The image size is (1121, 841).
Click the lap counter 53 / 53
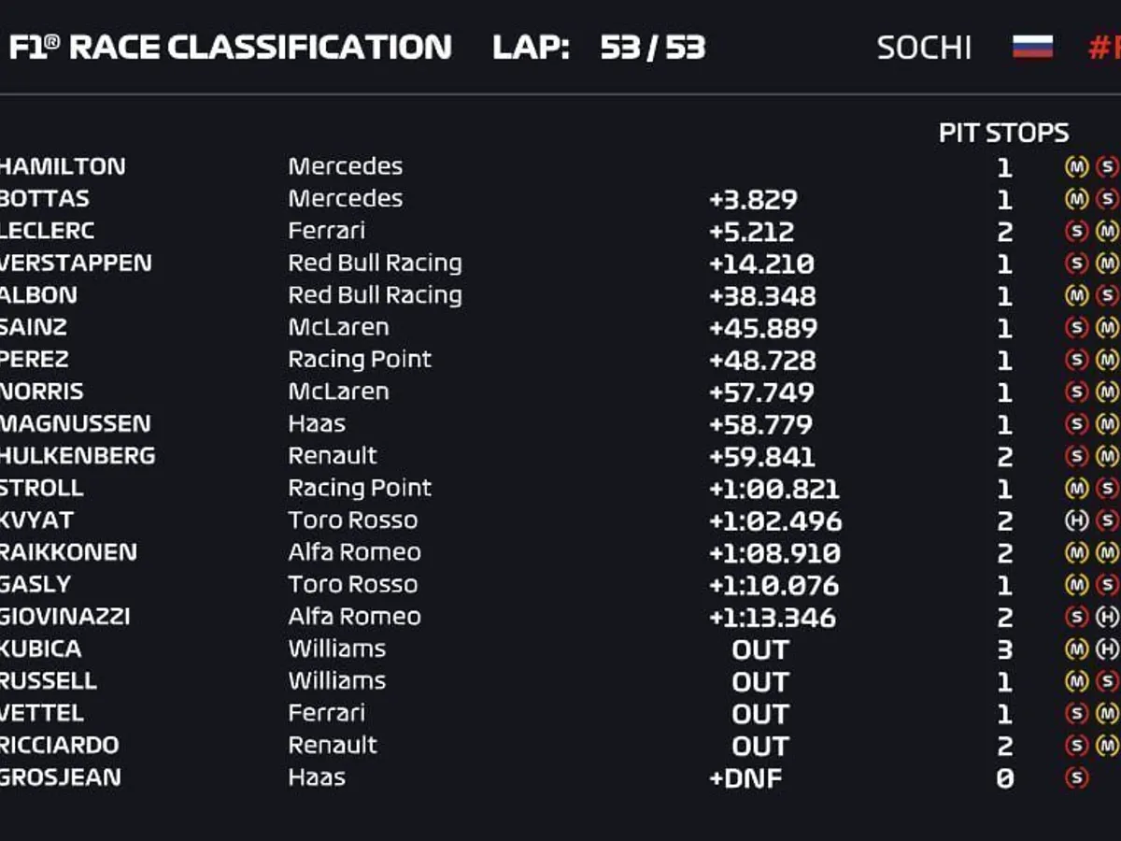(x=652, y=47)
